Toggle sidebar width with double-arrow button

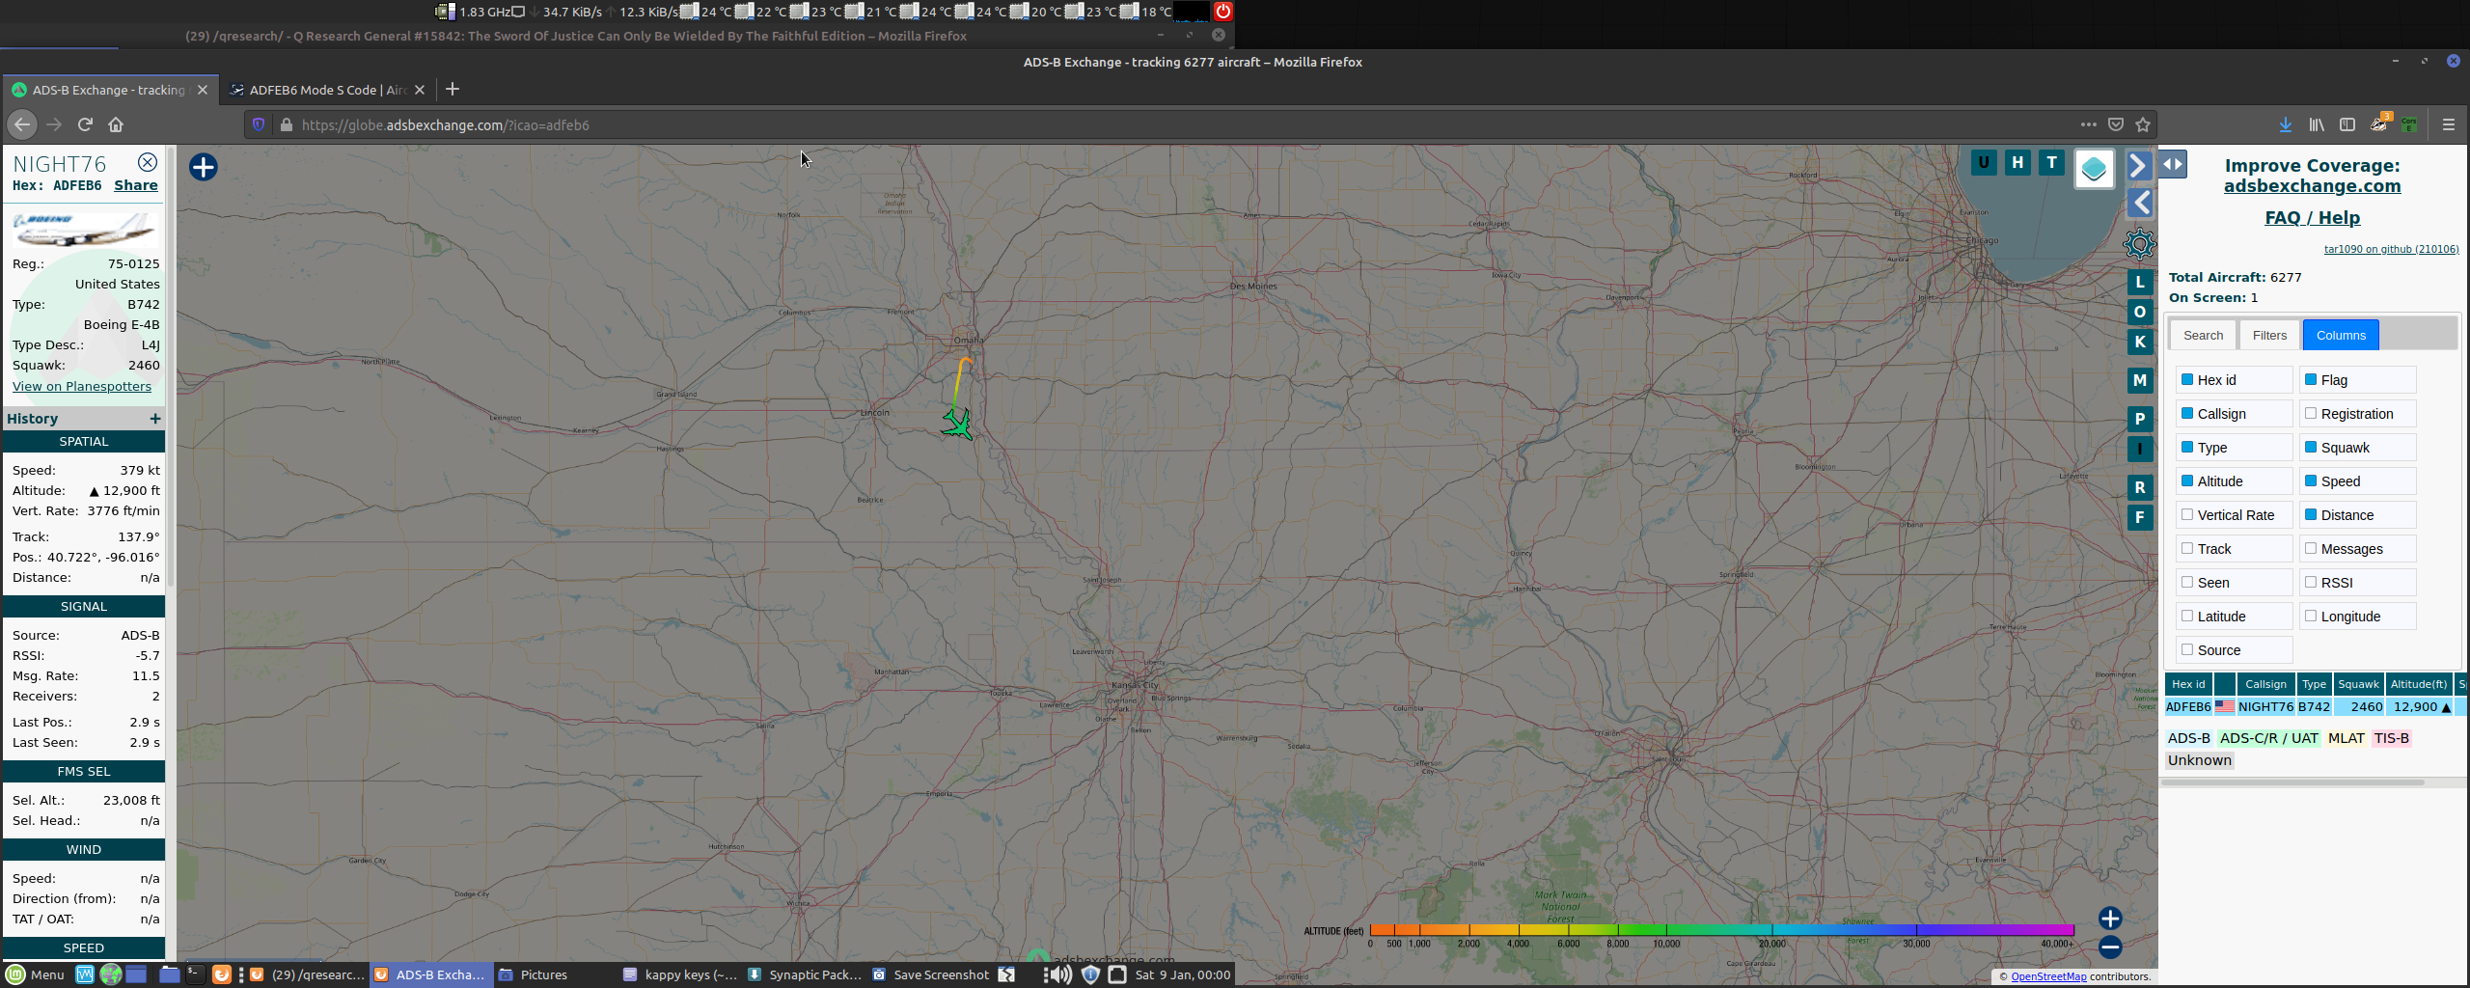[x=2173, y=164]
